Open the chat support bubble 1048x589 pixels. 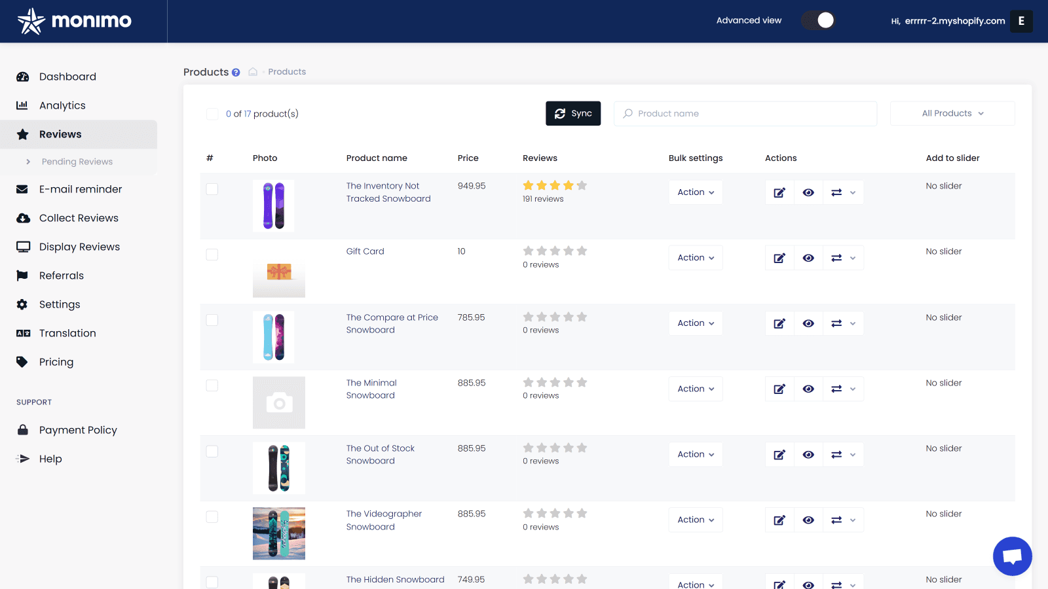pos(1012,556)
